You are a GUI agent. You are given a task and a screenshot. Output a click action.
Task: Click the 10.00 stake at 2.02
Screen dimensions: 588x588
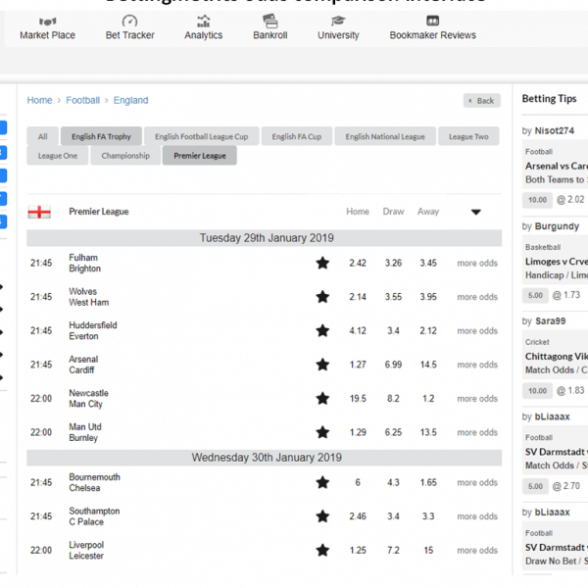[x=537, y=200]
